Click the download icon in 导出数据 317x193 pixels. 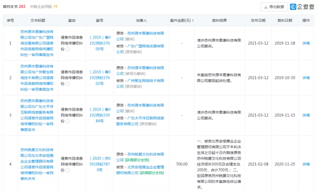click(266, 7)
